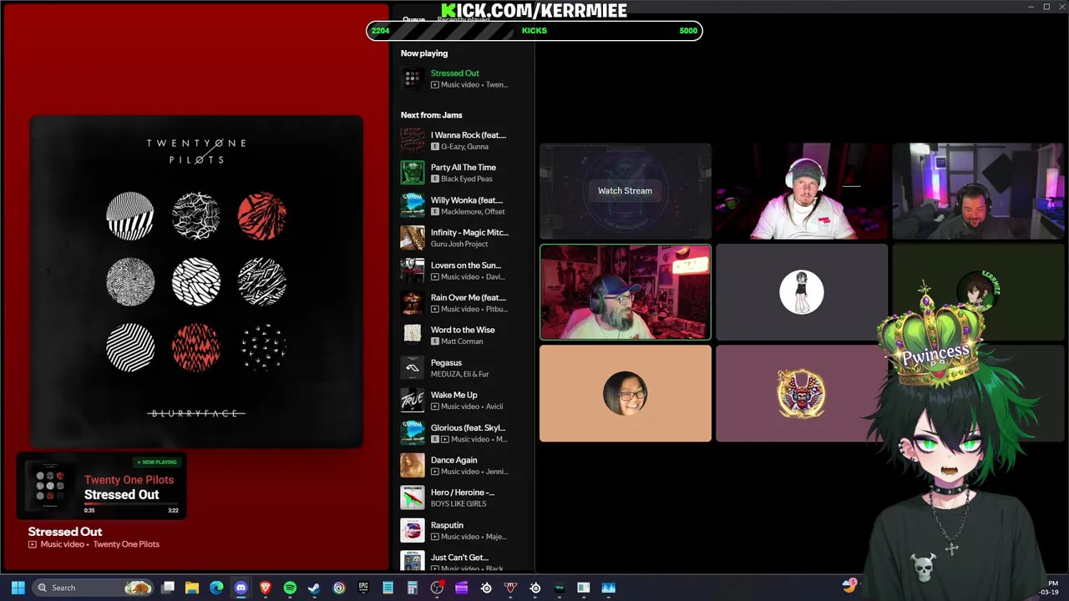Select the webcam tile of man wearing white headphones
This screenshot has height=601, width=1069.
pyautogui.click(x=802, y=191)
